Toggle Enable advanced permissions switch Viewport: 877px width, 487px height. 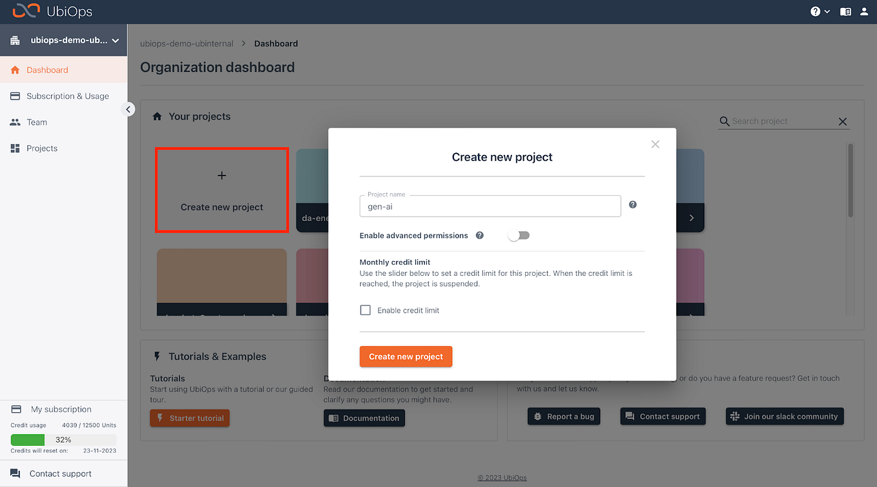click(519, 236)
